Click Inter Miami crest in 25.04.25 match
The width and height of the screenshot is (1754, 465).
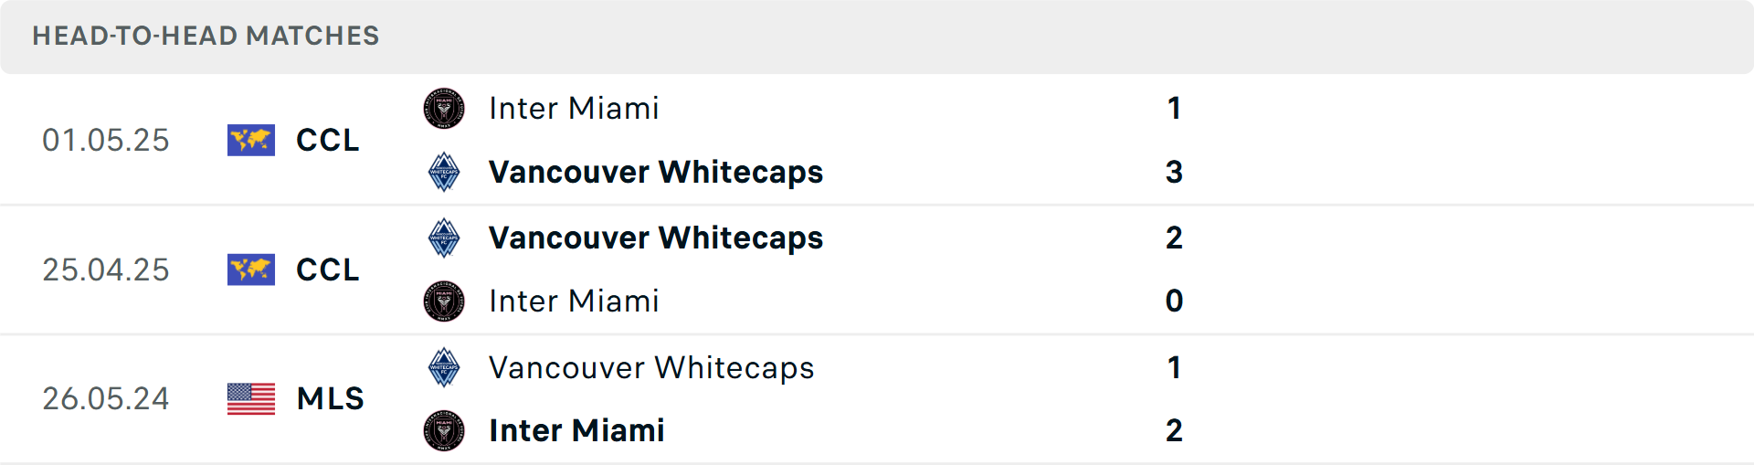point(444,301)
